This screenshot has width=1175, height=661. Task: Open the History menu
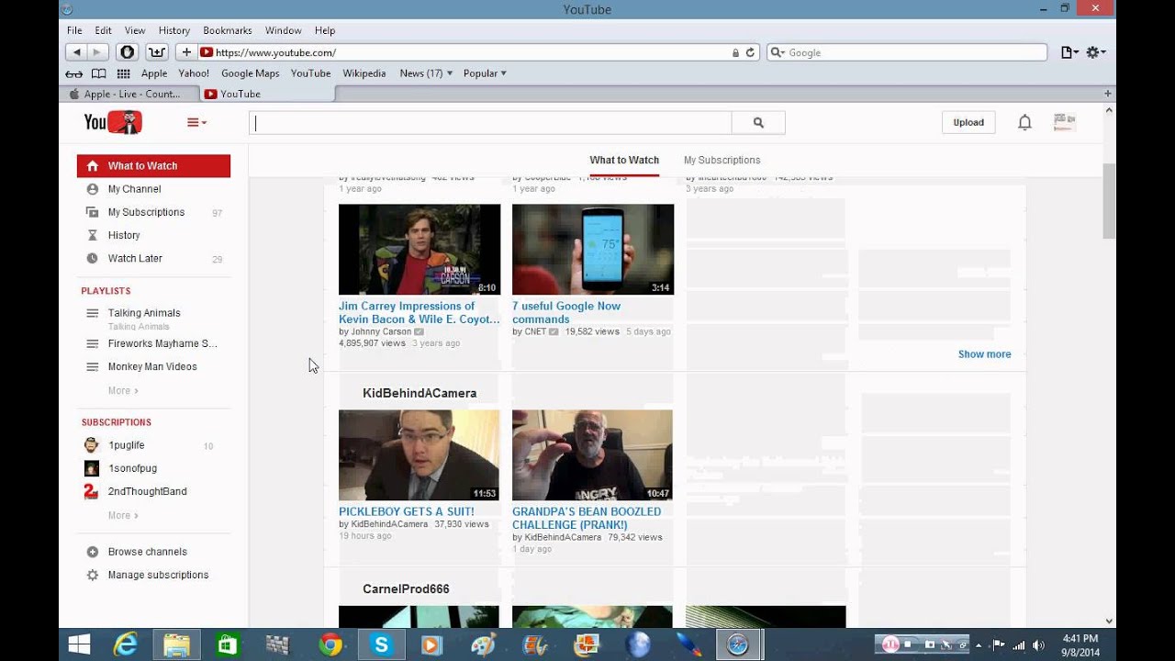click(x=174, y=30)
